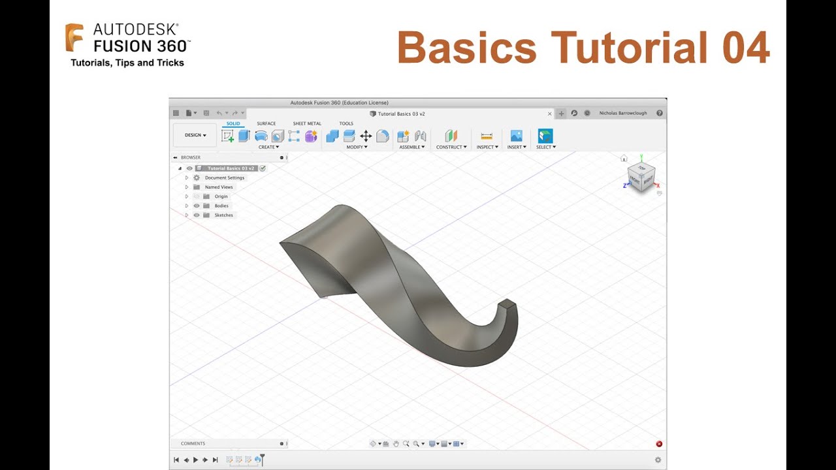Open Nicholas Barrowclough account menu
This screenshot has width=836, height=470.
pos(623,113)
